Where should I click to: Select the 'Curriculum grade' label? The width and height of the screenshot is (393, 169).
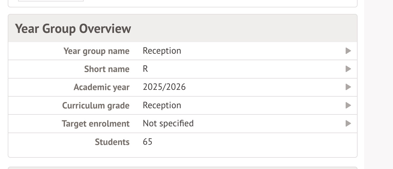[96, 106]
